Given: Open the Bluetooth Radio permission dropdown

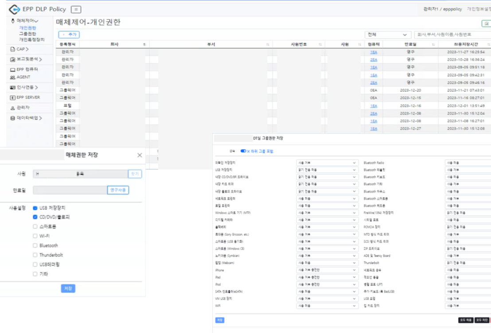Looking at the screenshot, I should 468,163.
